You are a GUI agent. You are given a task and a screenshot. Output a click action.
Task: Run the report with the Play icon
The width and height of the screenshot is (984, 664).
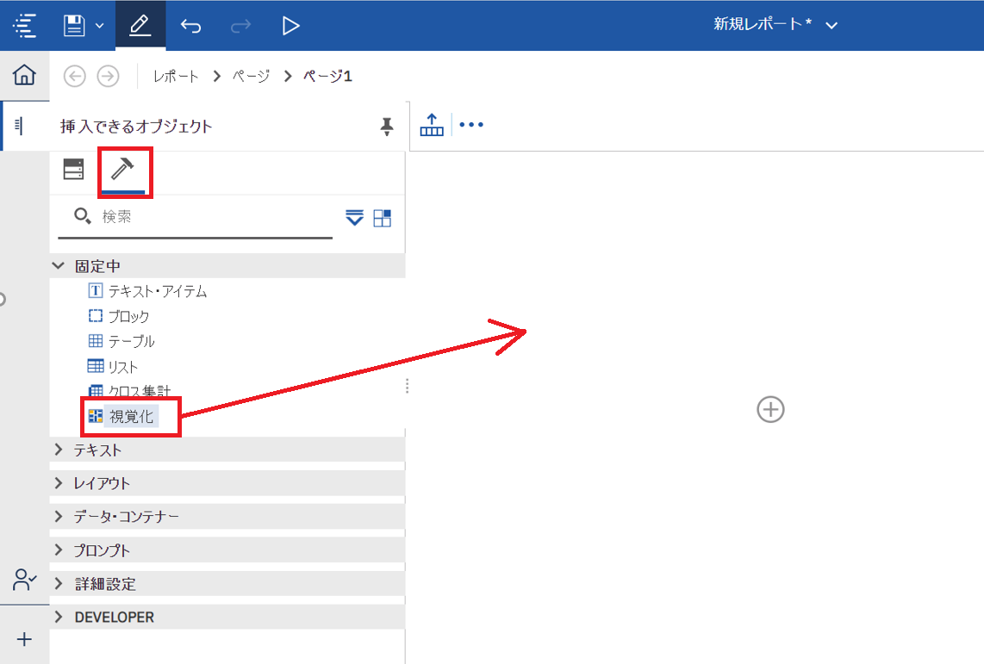click(x=290, y=26)
